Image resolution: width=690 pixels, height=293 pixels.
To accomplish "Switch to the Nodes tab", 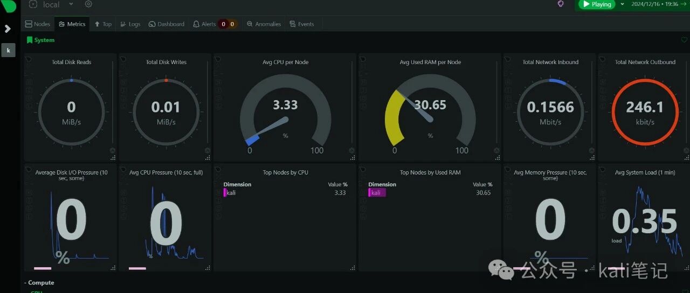I will [x=38, y=24].
